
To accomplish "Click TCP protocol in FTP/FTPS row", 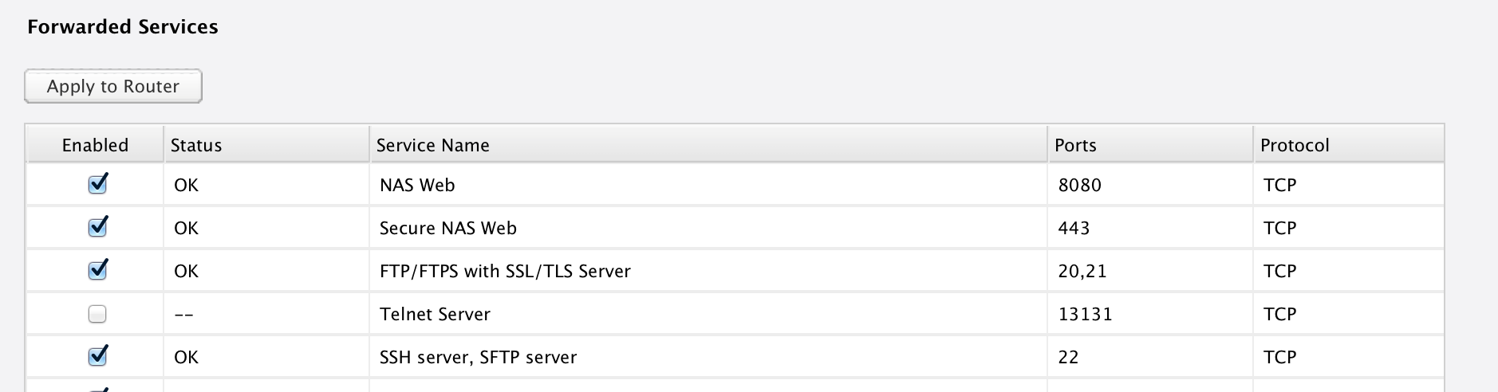I will [1279, 271].
